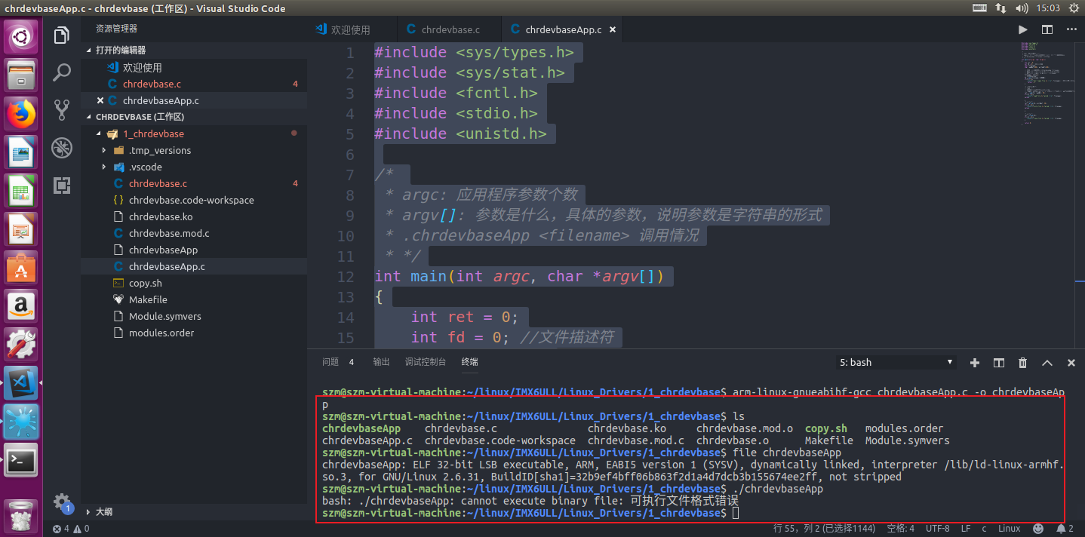Open the Source Control view

(62, 109)
